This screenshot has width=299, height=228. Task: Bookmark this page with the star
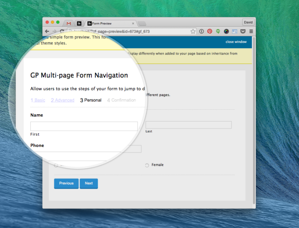coord(193,31)
